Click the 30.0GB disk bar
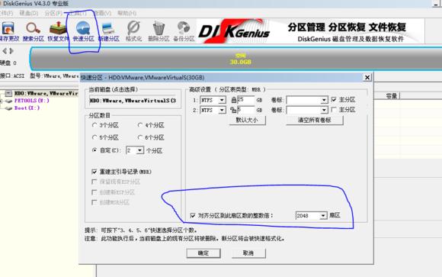442x277 pixels. coord(237,59)
